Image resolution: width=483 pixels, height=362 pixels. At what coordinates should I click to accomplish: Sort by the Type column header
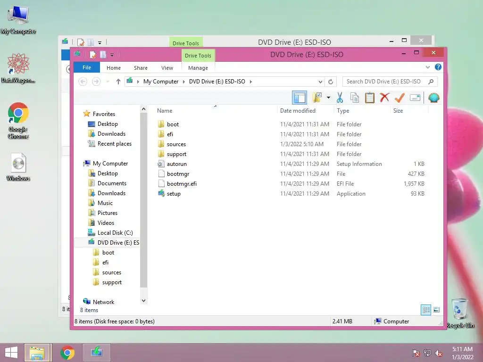tap(343, 110)
